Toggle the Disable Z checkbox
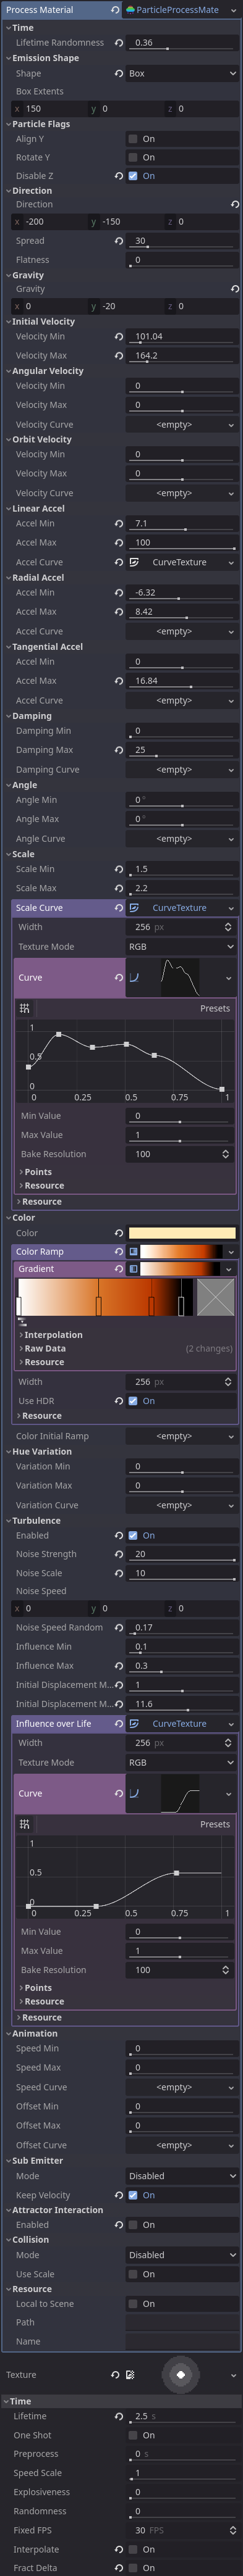The width and height of the screenshot is (243, 2576). click(133, 176)
